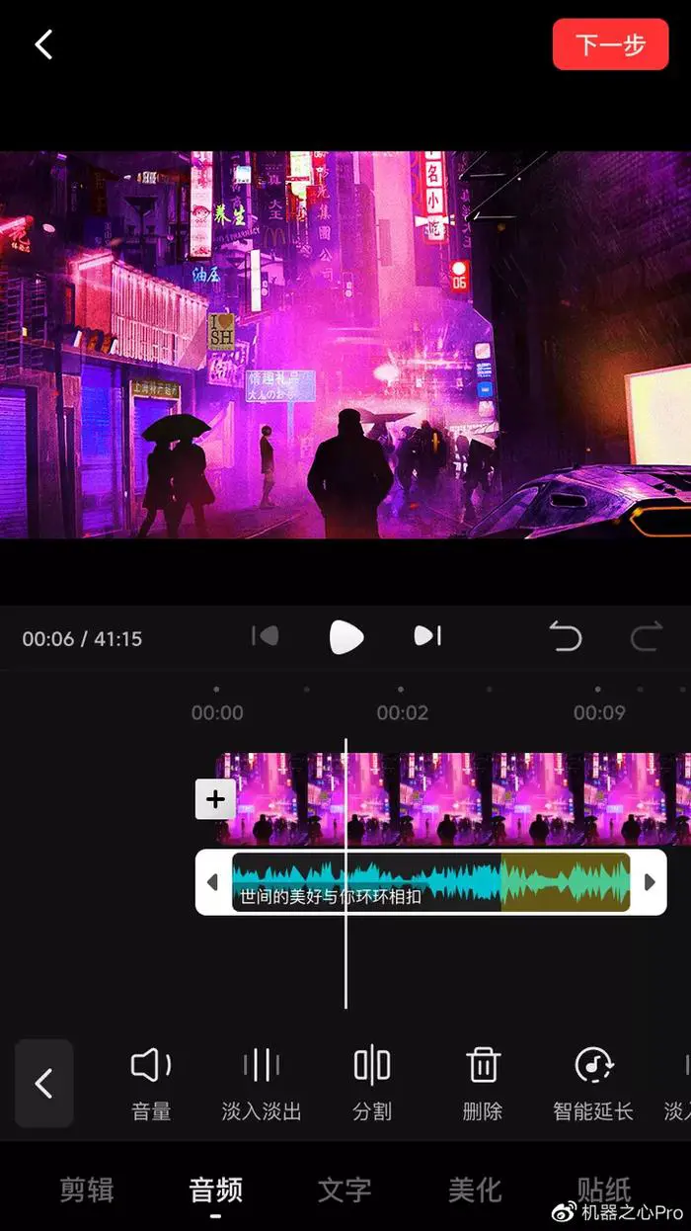
Task: Apply 智能延长 smart extend
Action: point(593,1084)
